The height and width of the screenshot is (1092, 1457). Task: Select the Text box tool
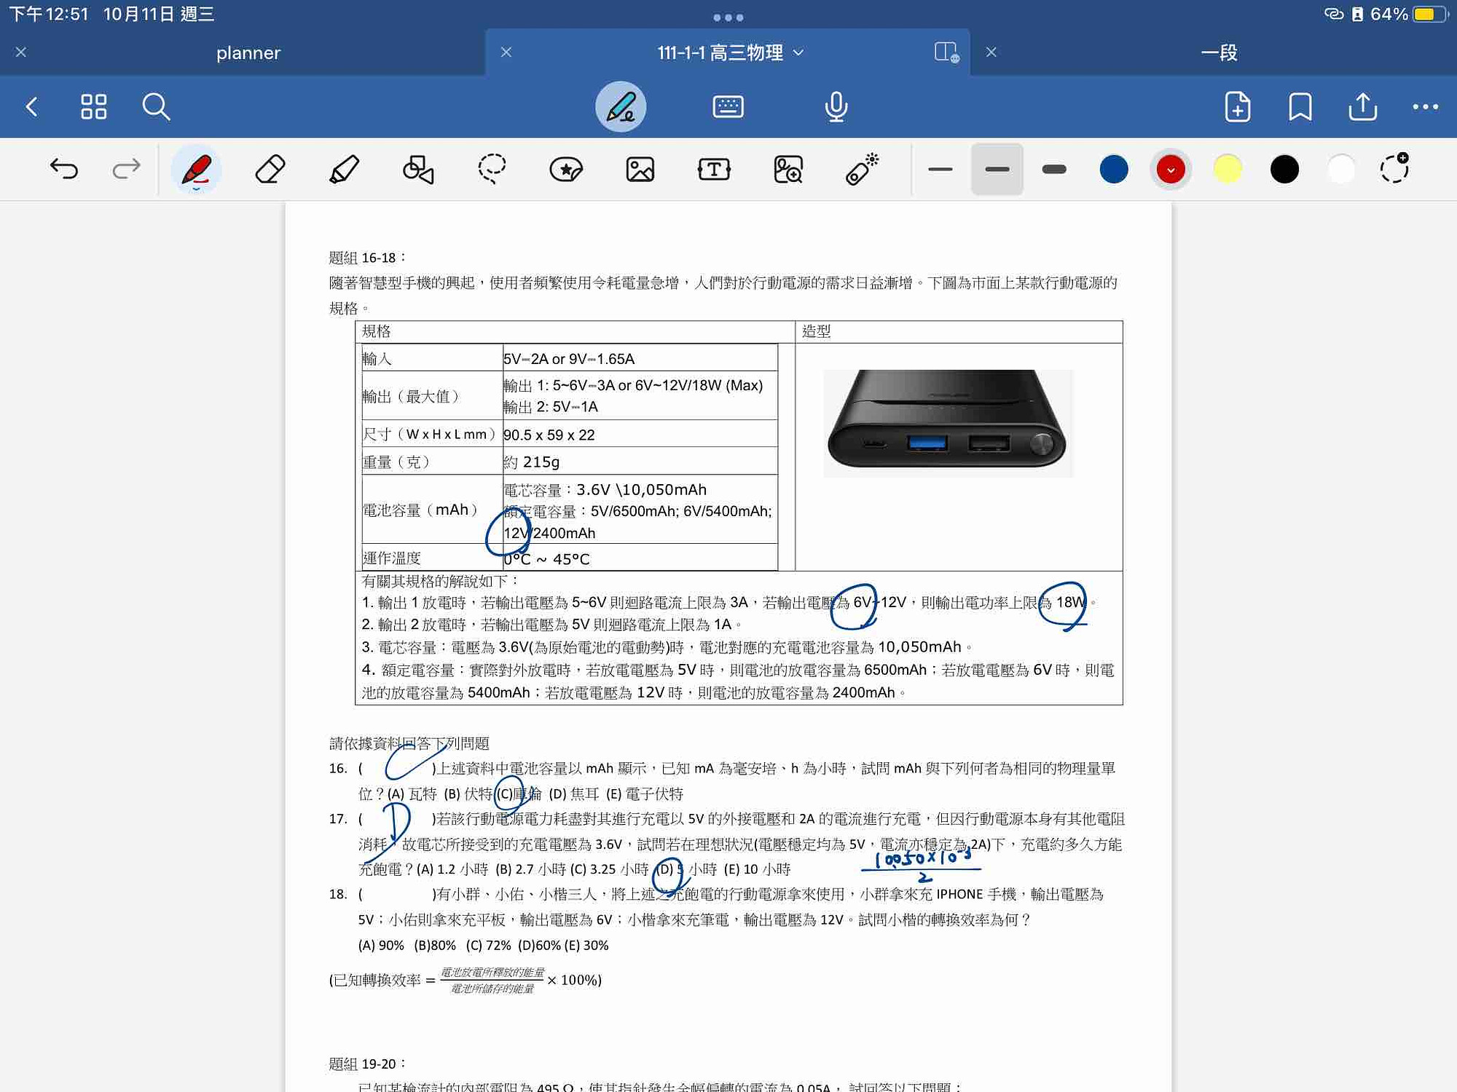point(714,169)
